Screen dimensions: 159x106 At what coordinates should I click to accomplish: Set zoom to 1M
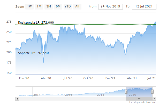coord(39,6)
